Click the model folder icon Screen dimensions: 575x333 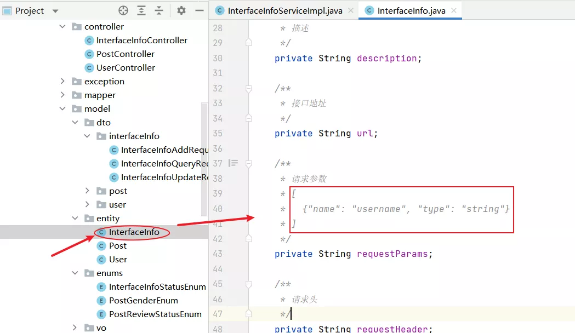77,108
